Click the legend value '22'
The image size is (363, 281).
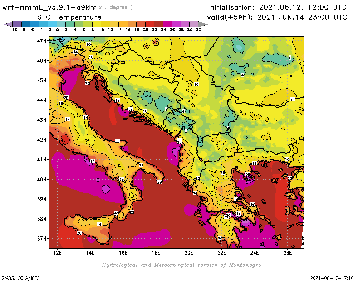point(154,30)
